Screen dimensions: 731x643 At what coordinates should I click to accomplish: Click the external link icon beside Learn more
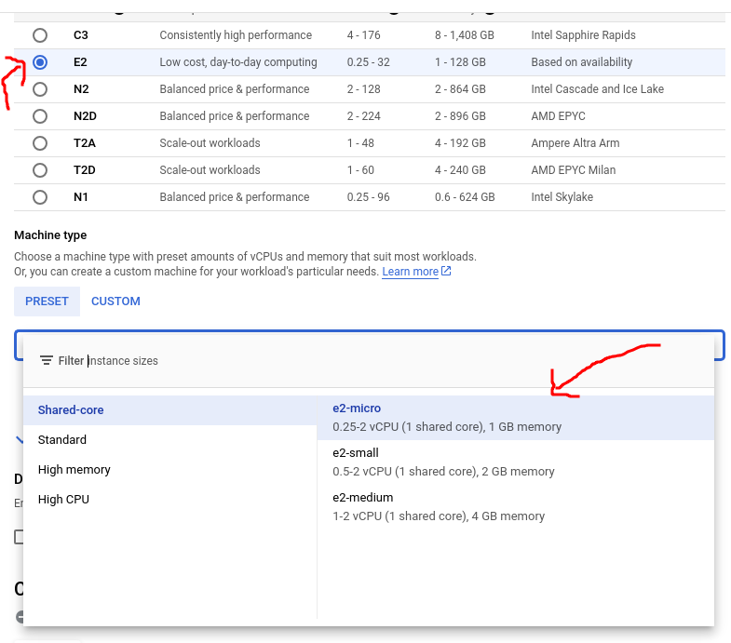446,271
